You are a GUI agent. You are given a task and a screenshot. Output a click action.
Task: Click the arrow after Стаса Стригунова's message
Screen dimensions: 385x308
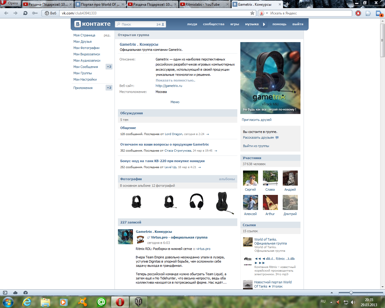pyautogui.click(x=216, y=151)
